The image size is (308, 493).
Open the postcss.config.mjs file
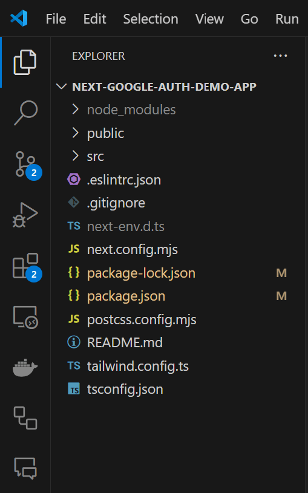click(x=142, y=319)
